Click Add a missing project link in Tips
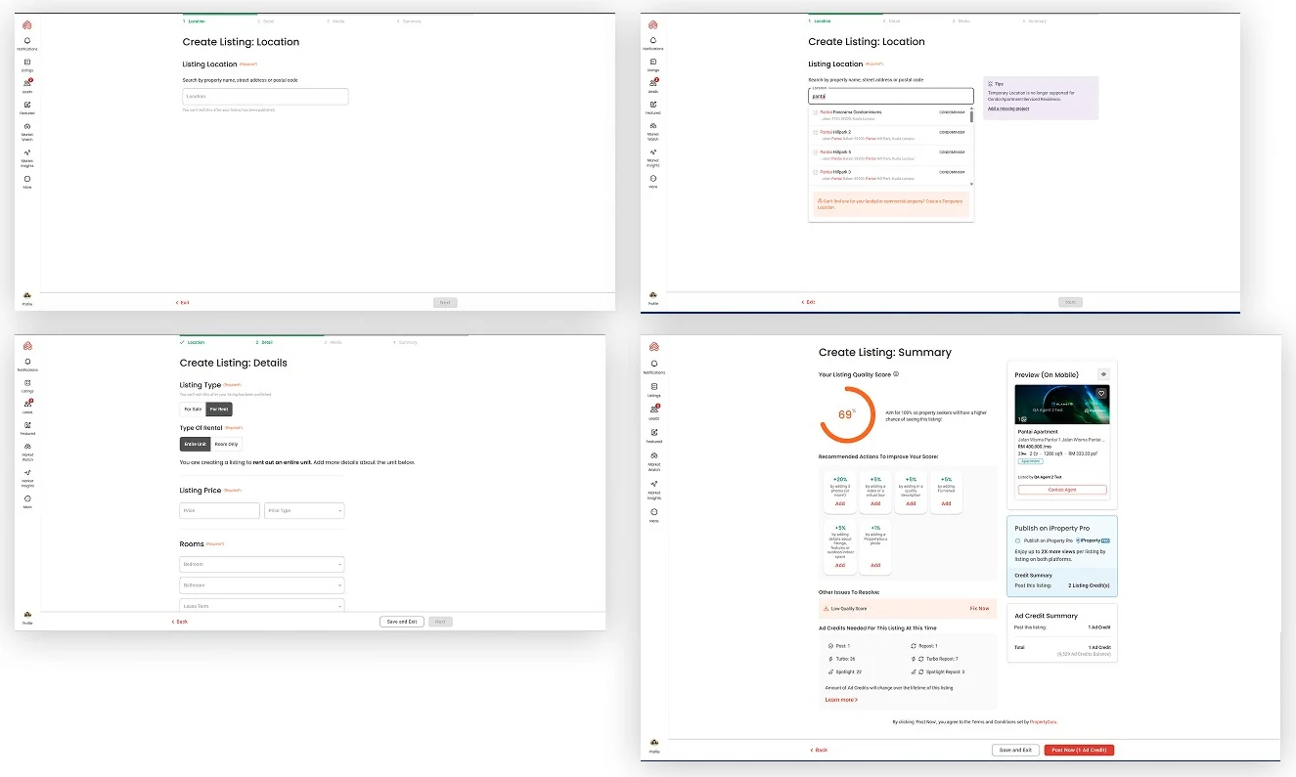This screenshot has height=777, width=1296. point(1008,108)
